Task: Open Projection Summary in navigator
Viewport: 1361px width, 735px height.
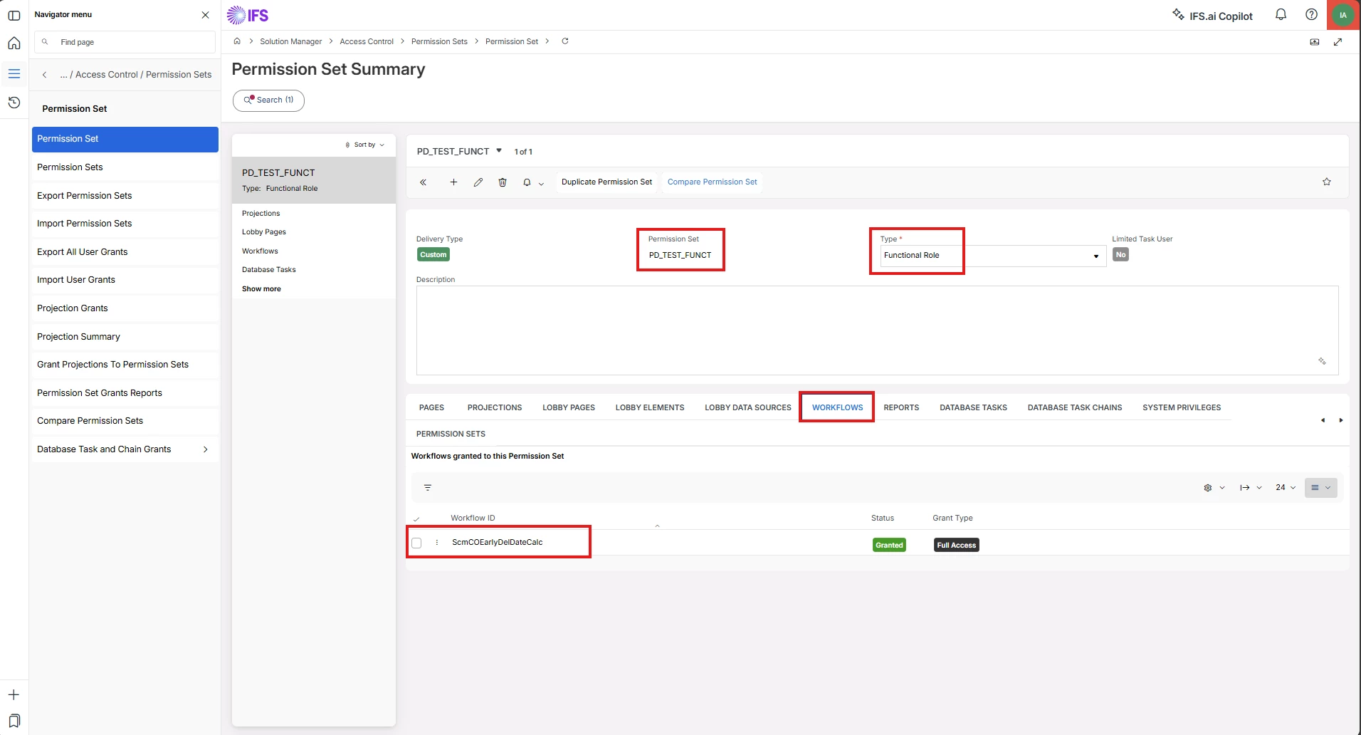Action: click(125, 337)
